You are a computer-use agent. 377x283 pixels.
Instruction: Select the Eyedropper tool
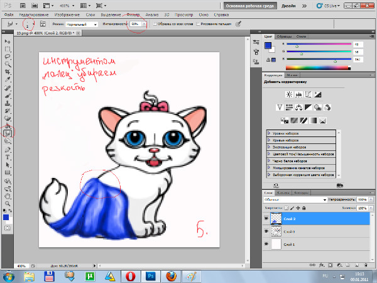(8, 80)
